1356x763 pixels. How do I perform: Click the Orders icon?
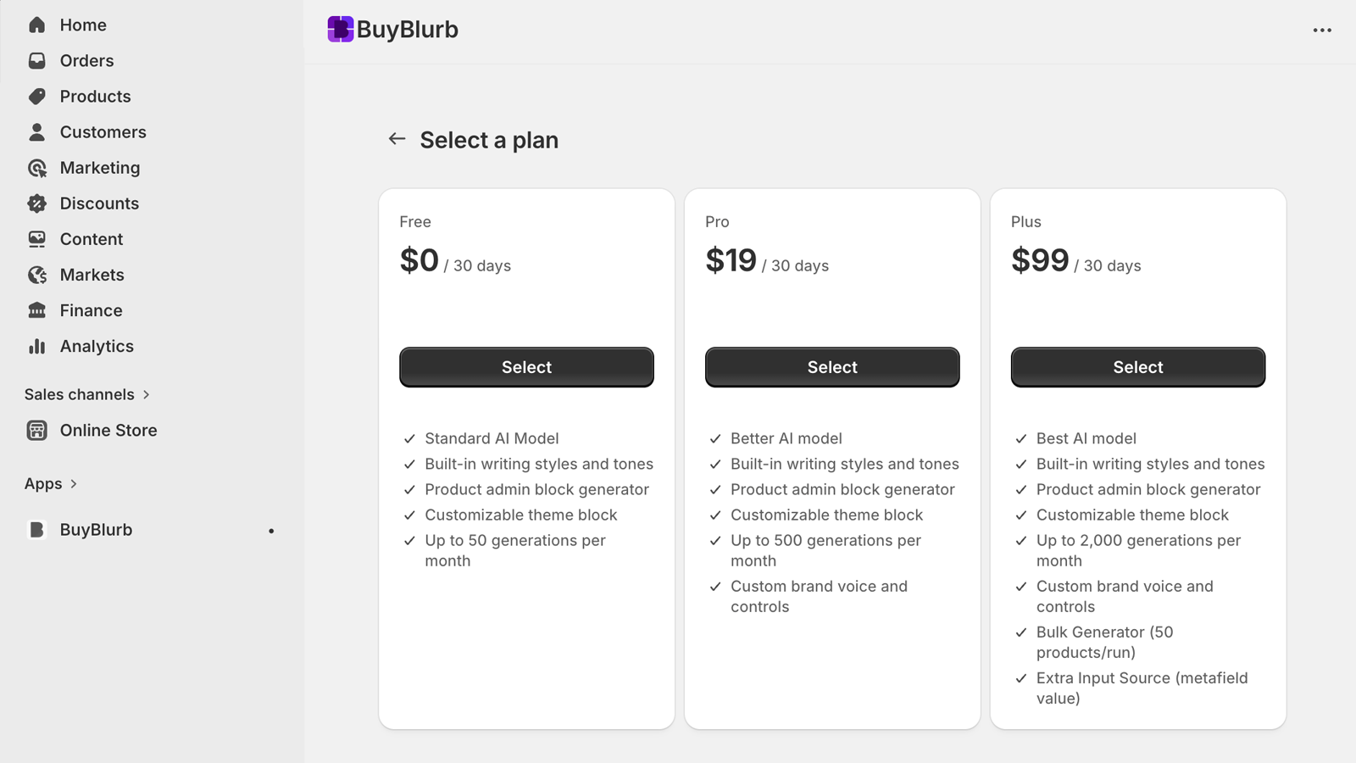pos(37,60)
